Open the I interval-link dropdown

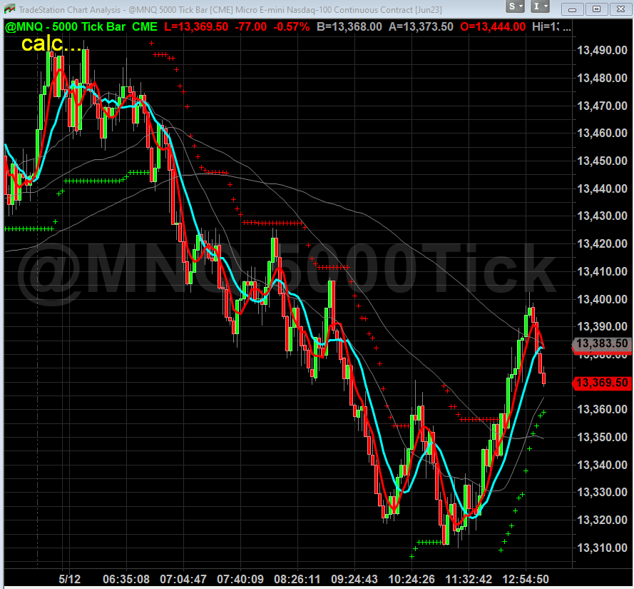540,6
